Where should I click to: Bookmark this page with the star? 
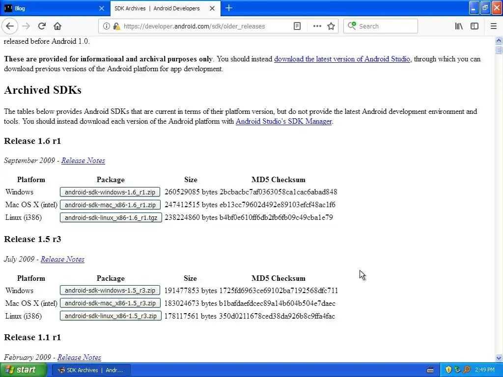331,27
